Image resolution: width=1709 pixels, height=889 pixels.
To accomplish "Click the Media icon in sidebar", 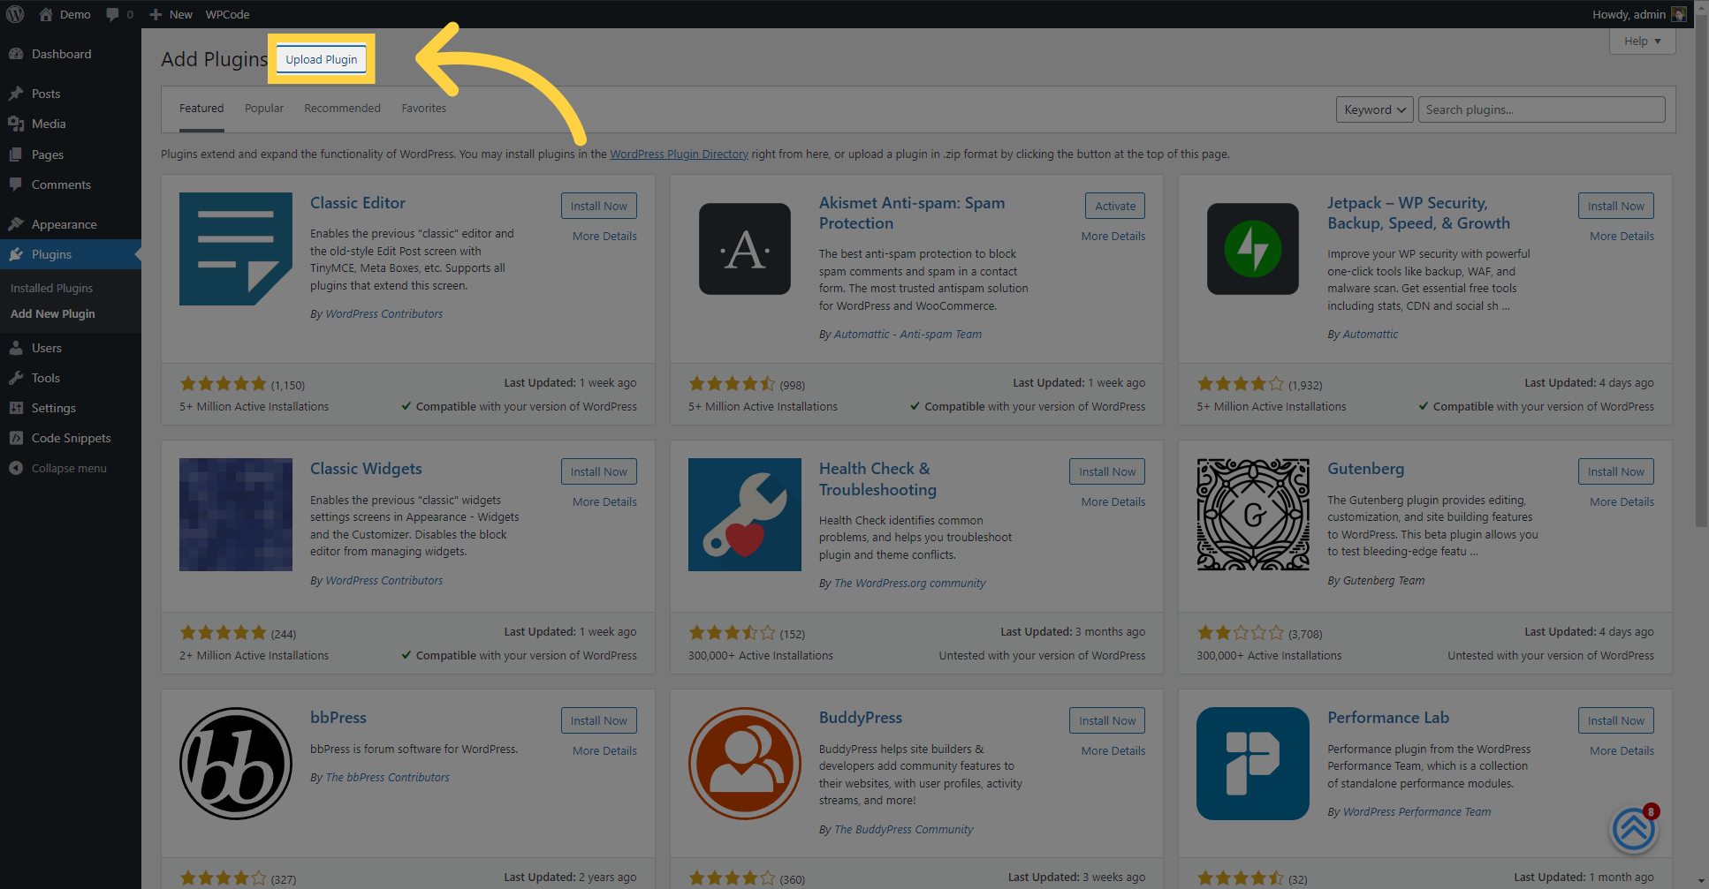I will pyautogui.click(x=16, y=124).
